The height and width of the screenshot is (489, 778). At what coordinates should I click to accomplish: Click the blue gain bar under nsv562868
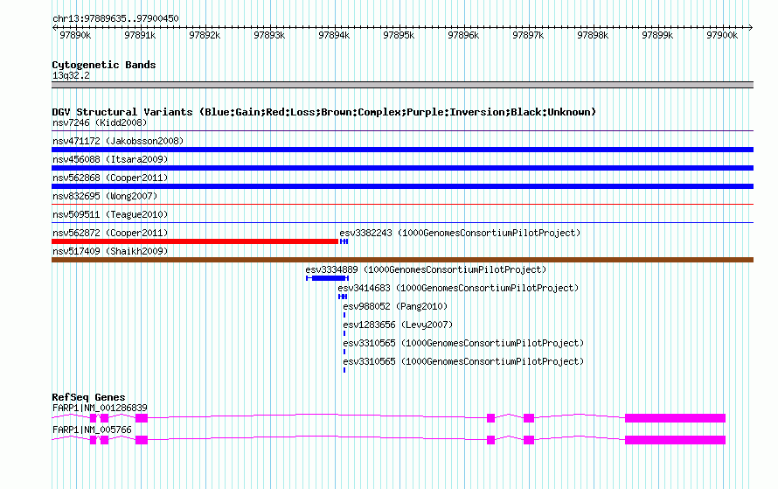pos(402,186)
